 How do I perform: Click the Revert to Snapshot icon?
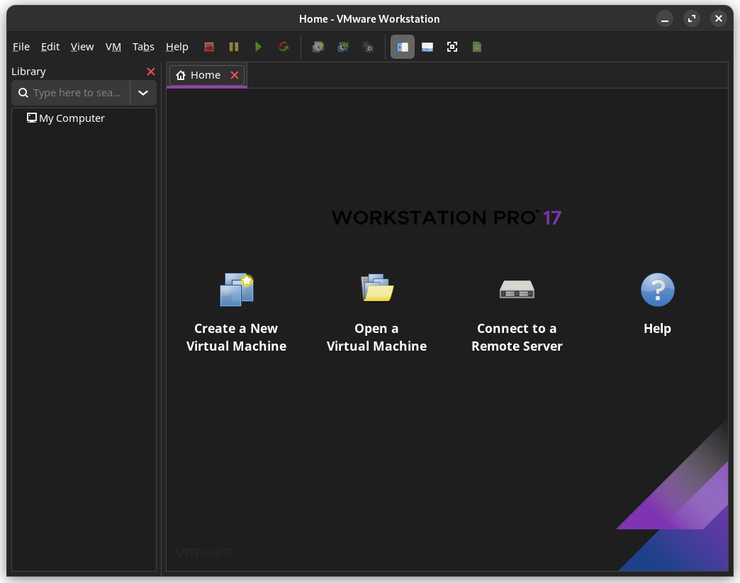click(343, 47)
